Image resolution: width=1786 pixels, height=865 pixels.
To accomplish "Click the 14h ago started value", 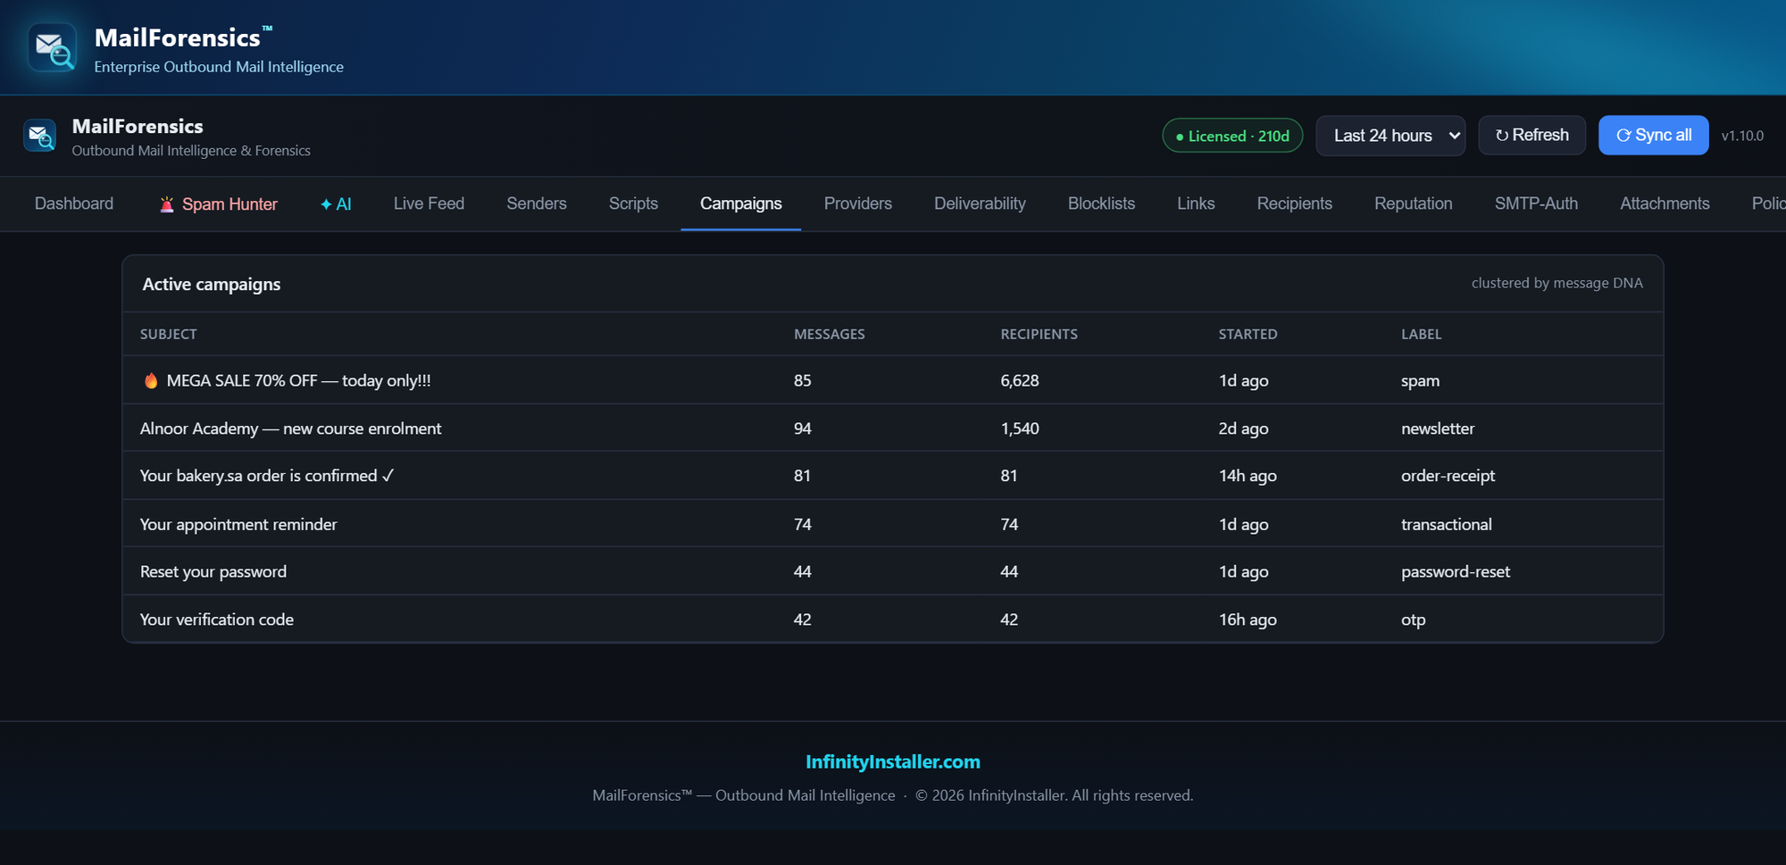I will coord(1248,476).
